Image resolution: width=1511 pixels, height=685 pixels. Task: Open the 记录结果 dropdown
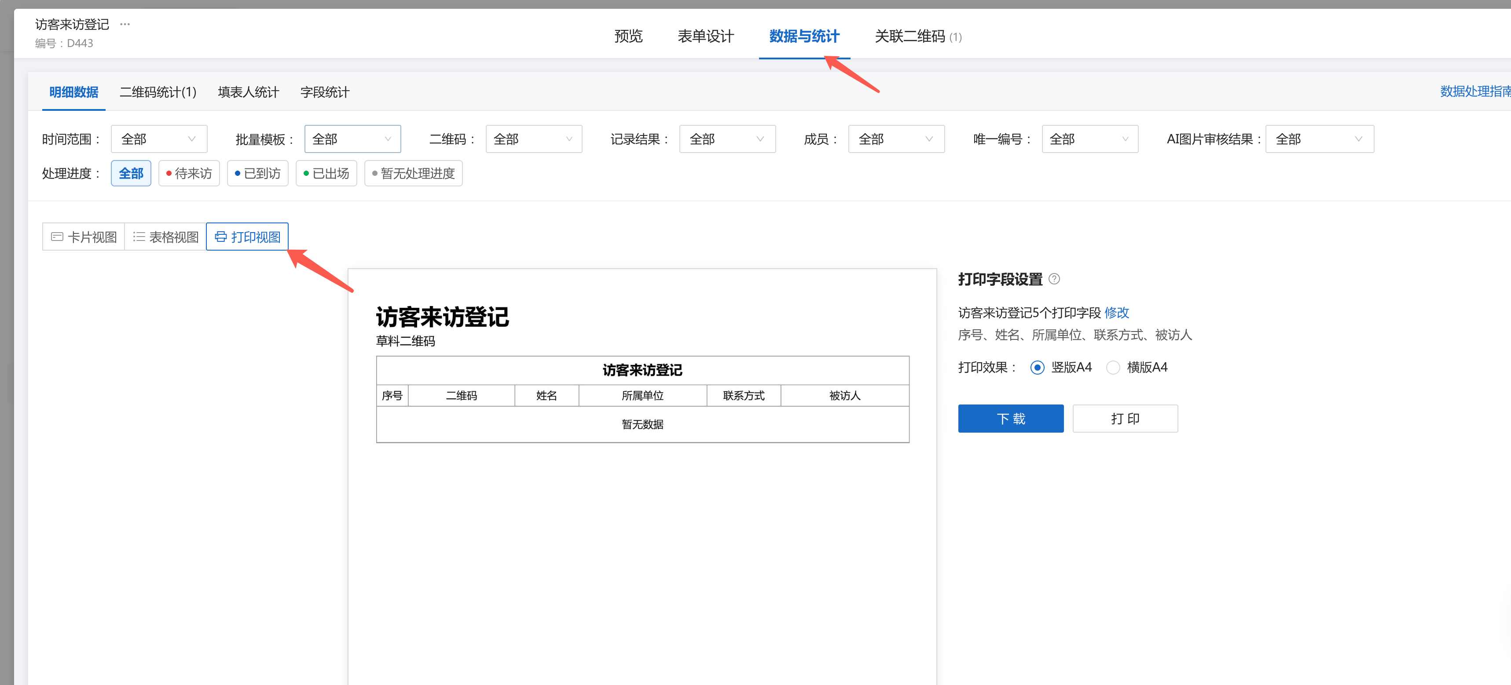(x=727, y=139)
